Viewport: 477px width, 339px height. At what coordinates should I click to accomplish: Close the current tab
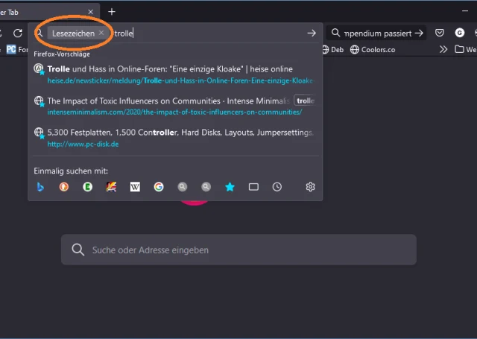tap(91, 12)
